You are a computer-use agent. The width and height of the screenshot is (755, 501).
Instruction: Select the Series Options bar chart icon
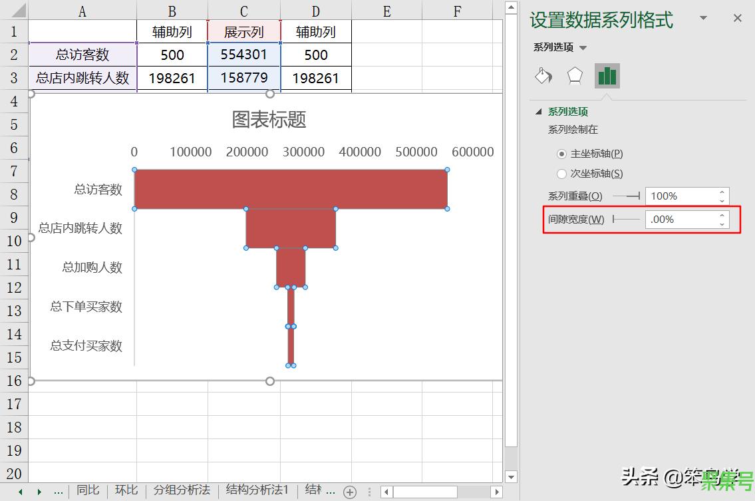607,76
